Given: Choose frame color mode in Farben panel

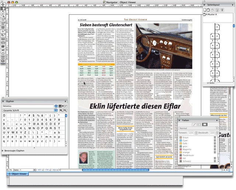Looking at the screenshot, I should pyautogui.click(x=194, y=125).
